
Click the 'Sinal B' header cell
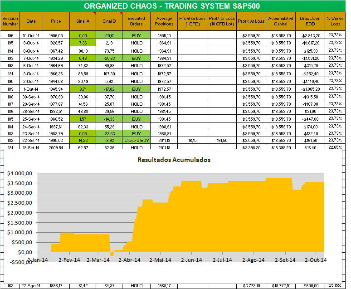(x=109, y=21)
